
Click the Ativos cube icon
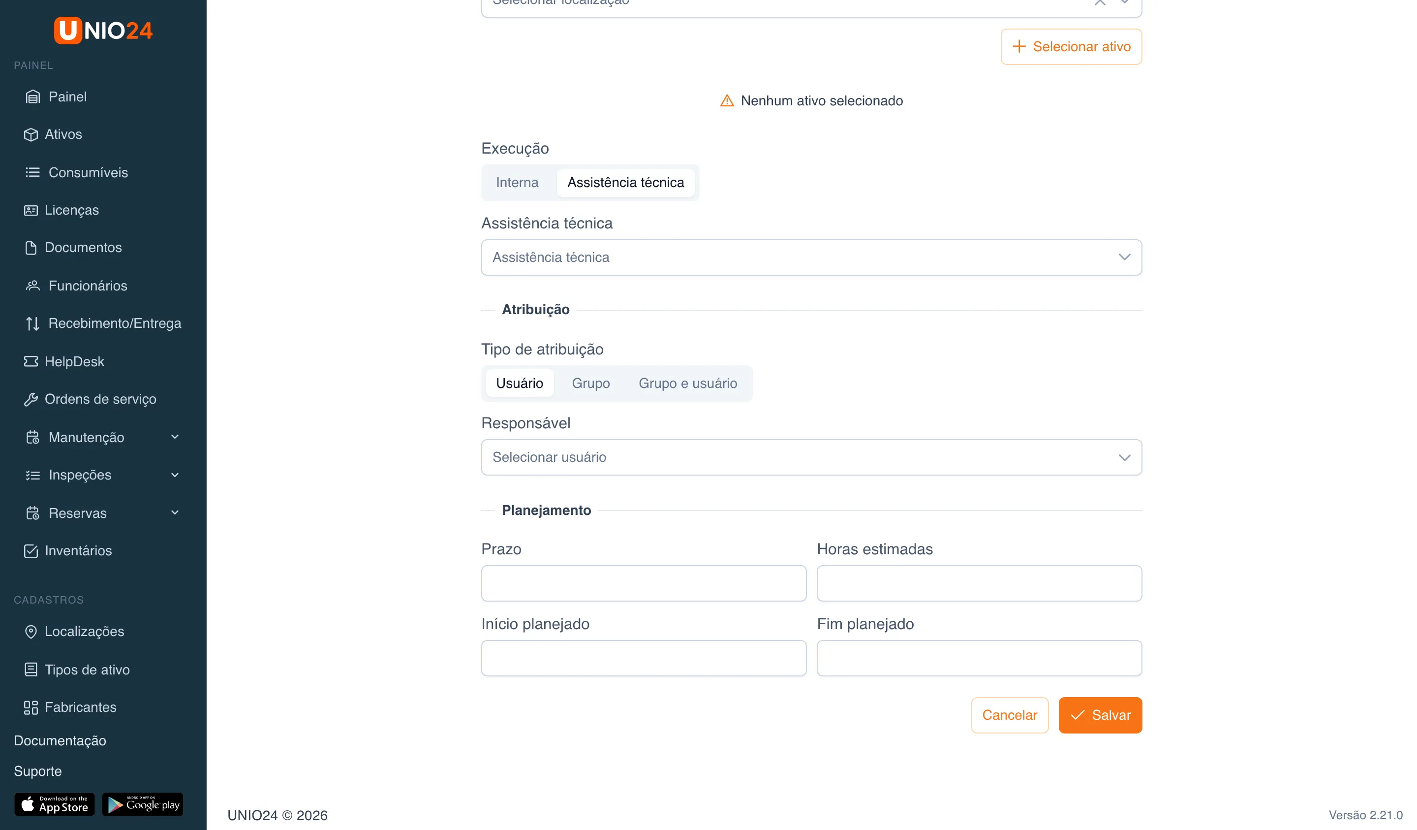point(31,134)
